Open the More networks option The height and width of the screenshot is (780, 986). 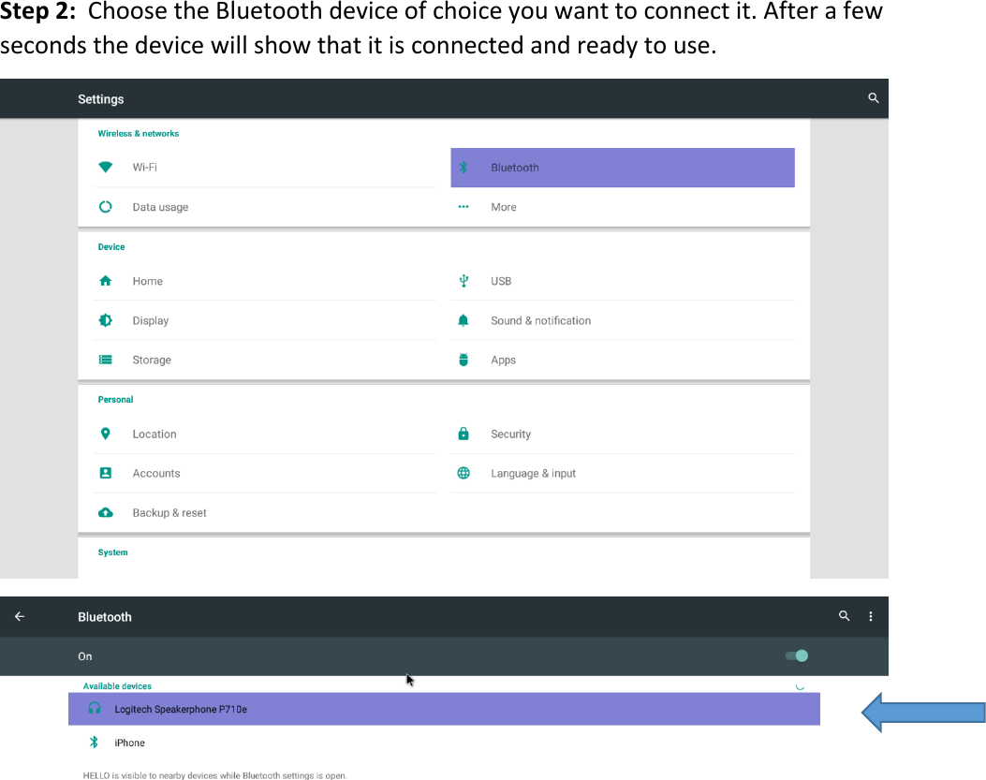[x=504, y=206]
